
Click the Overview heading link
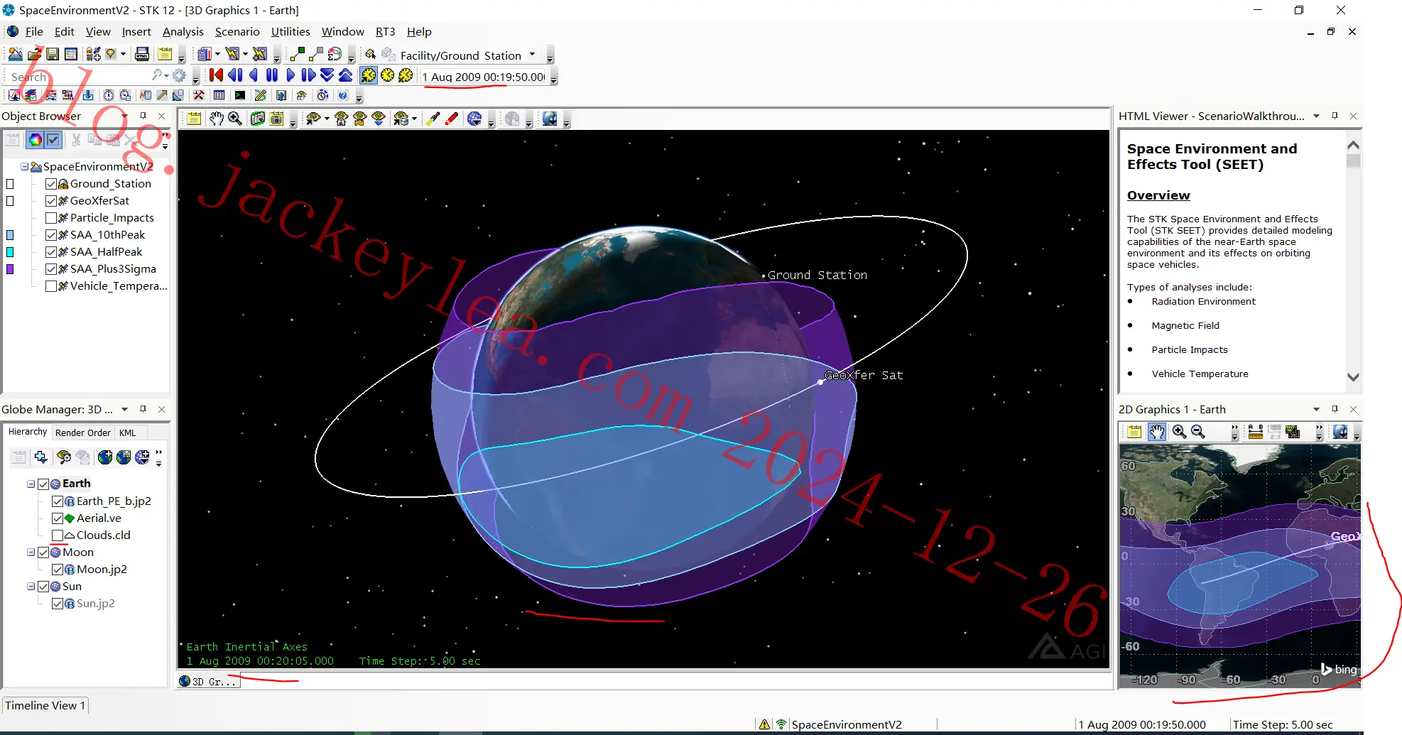[x=1158, y=195]
